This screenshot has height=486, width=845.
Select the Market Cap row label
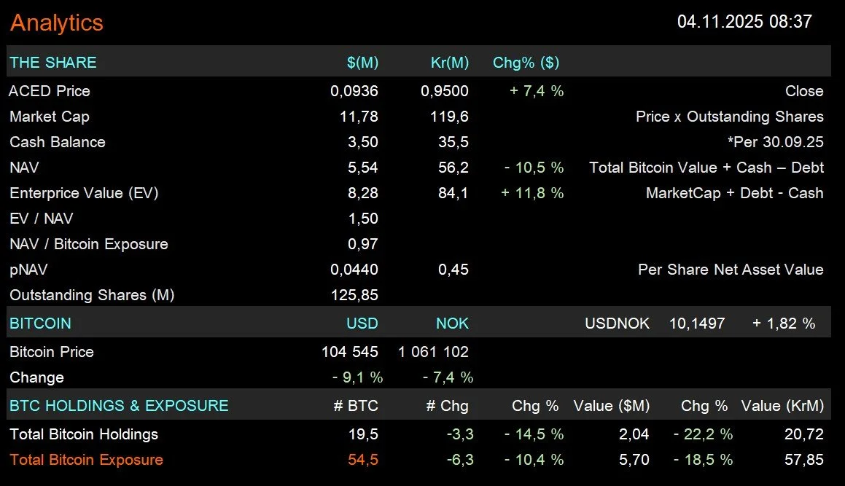pos(50,117)
